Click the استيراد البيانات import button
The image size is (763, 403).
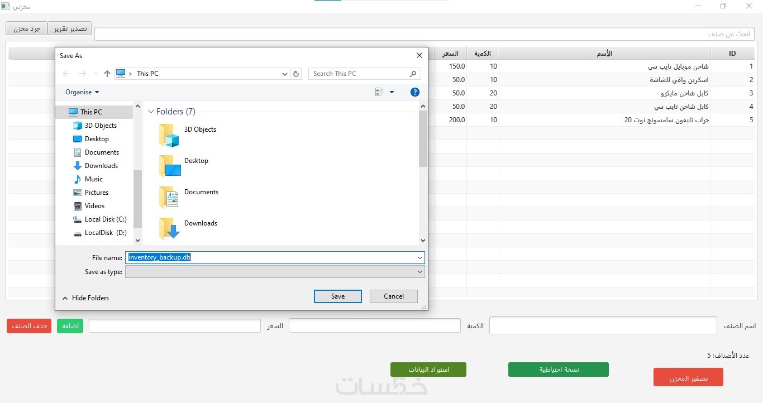428,370
